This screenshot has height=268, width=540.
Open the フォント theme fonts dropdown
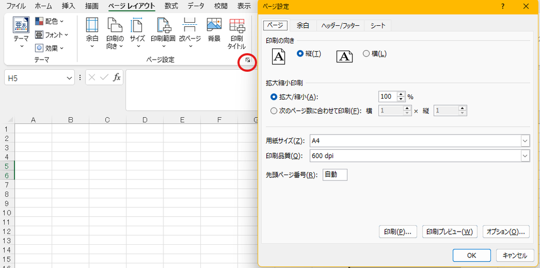point(52,35)
